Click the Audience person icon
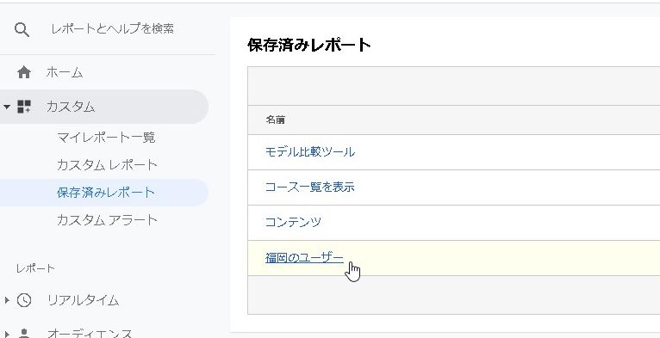Viewport: 660px width, 338px height. 24,334
